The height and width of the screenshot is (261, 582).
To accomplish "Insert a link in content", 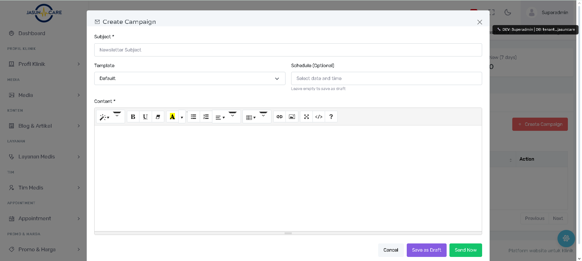I will pos(280,117).
